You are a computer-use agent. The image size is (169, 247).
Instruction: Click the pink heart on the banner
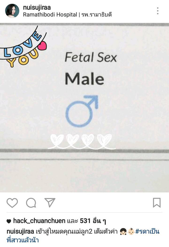[x=43, y=46]
